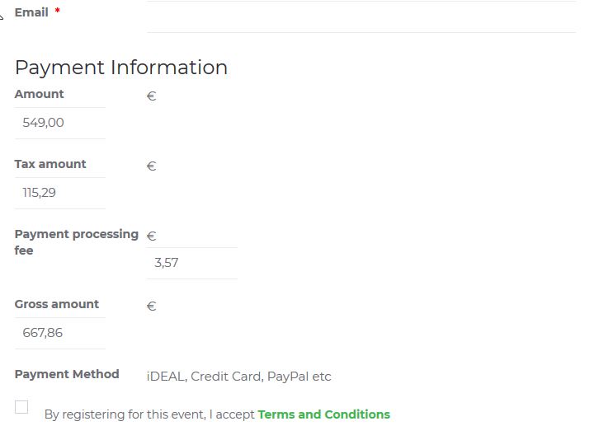Click the Gross amount label
604x426 pixels.
click(56, 304)
